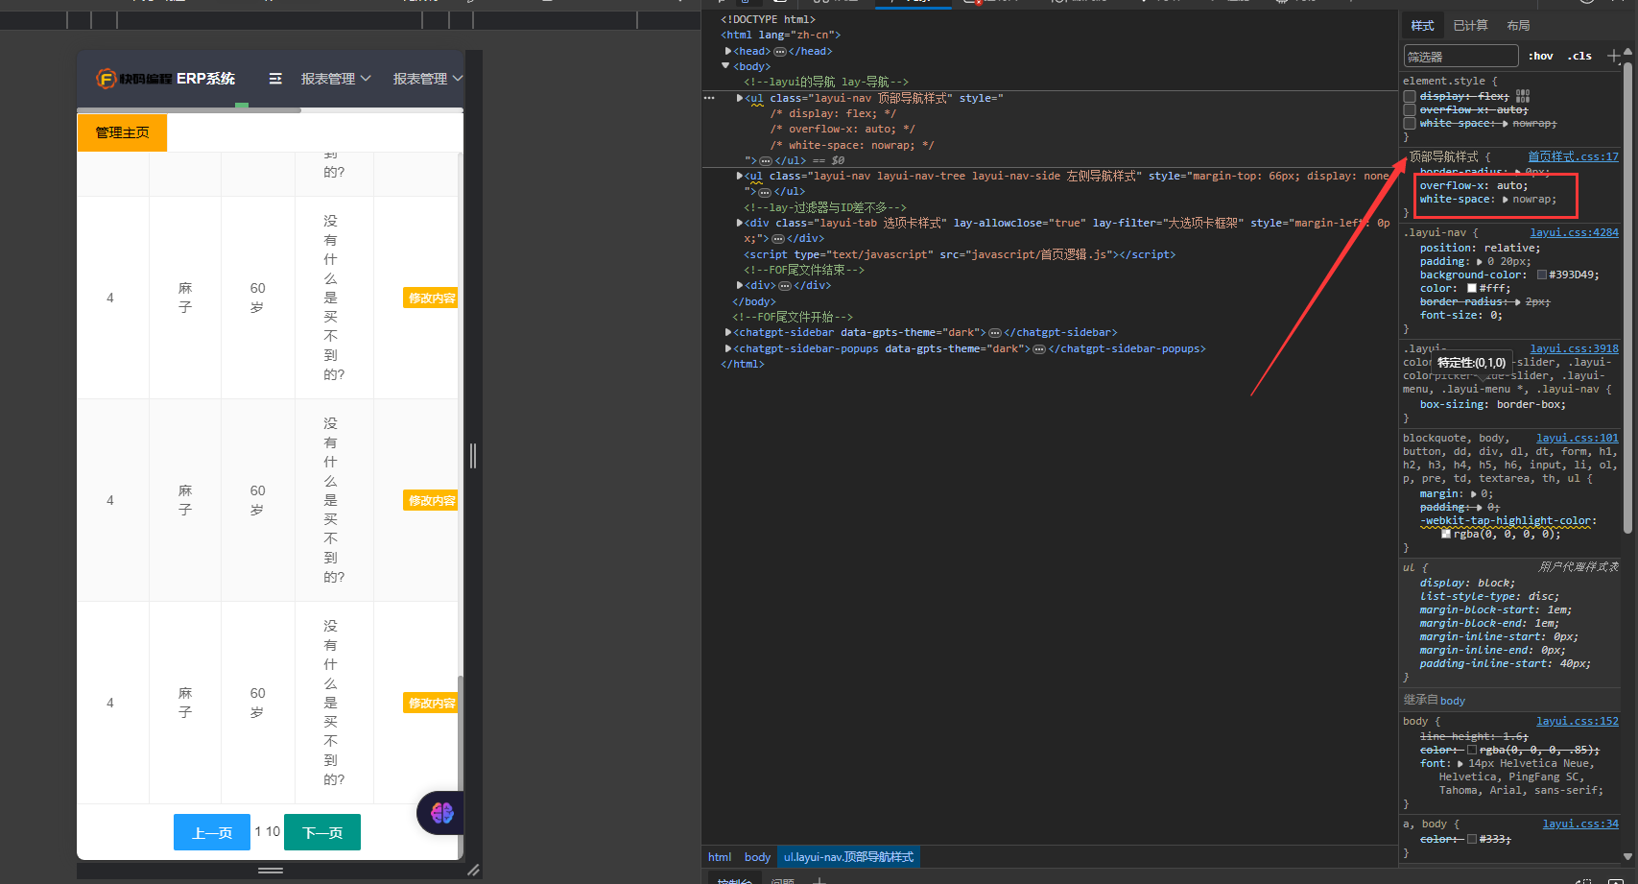Open the layui.css:34 source link
Screen dimensions: 1638x884
(1580, 824)
